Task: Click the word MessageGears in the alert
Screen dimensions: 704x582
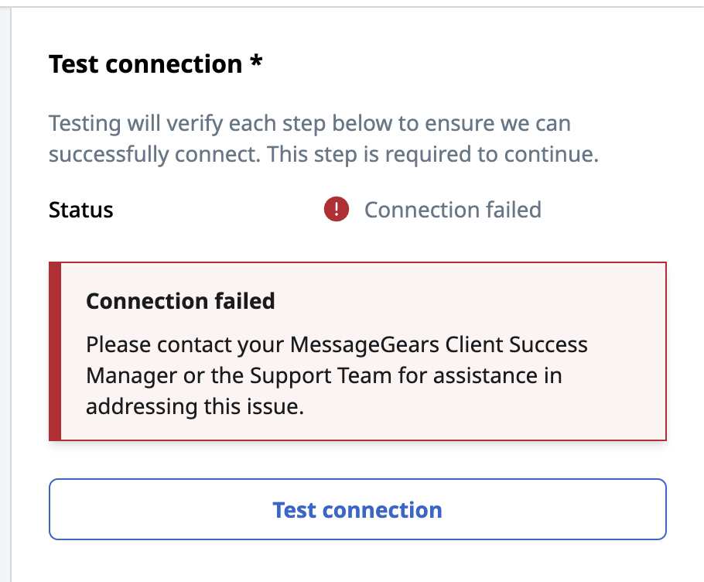Action: [364, 345]
